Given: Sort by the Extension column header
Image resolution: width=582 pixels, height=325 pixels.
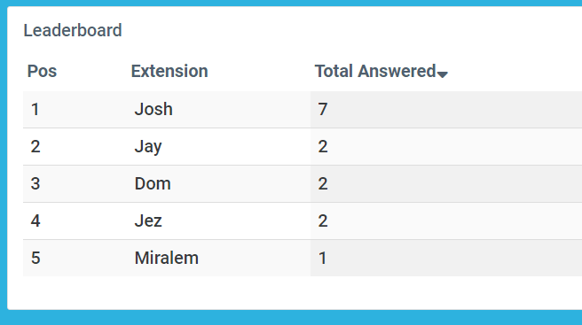Looking at the screenshot, I should (169, 71).
